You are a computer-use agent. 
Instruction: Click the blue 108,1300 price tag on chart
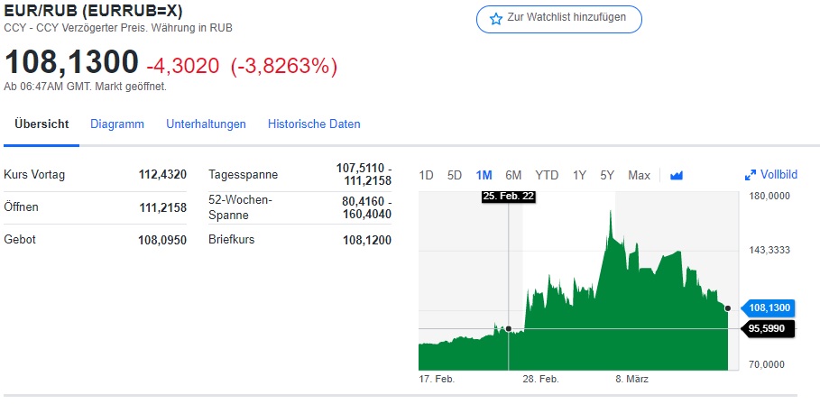769,308
